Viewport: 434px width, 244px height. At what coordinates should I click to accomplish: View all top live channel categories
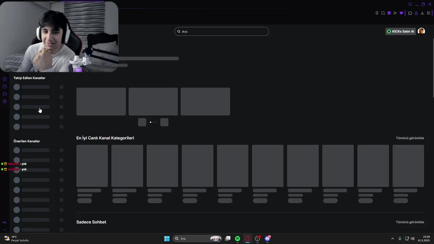point(410,138)
